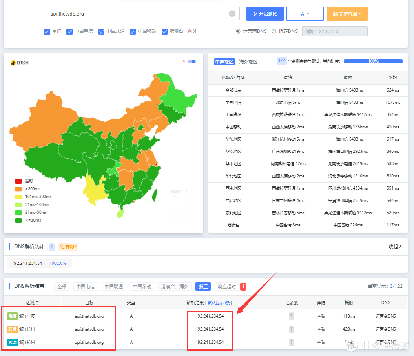
Task: Click the 复制IP button
Action: coord(68,247)
